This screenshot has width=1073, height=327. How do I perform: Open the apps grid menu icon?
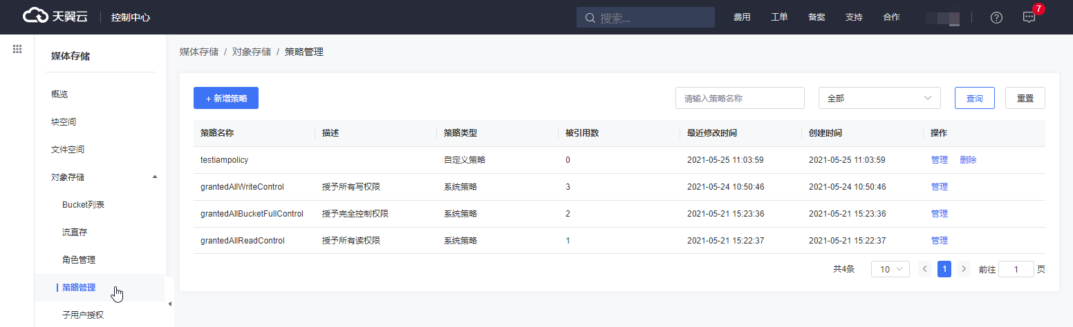click(17, 50)
